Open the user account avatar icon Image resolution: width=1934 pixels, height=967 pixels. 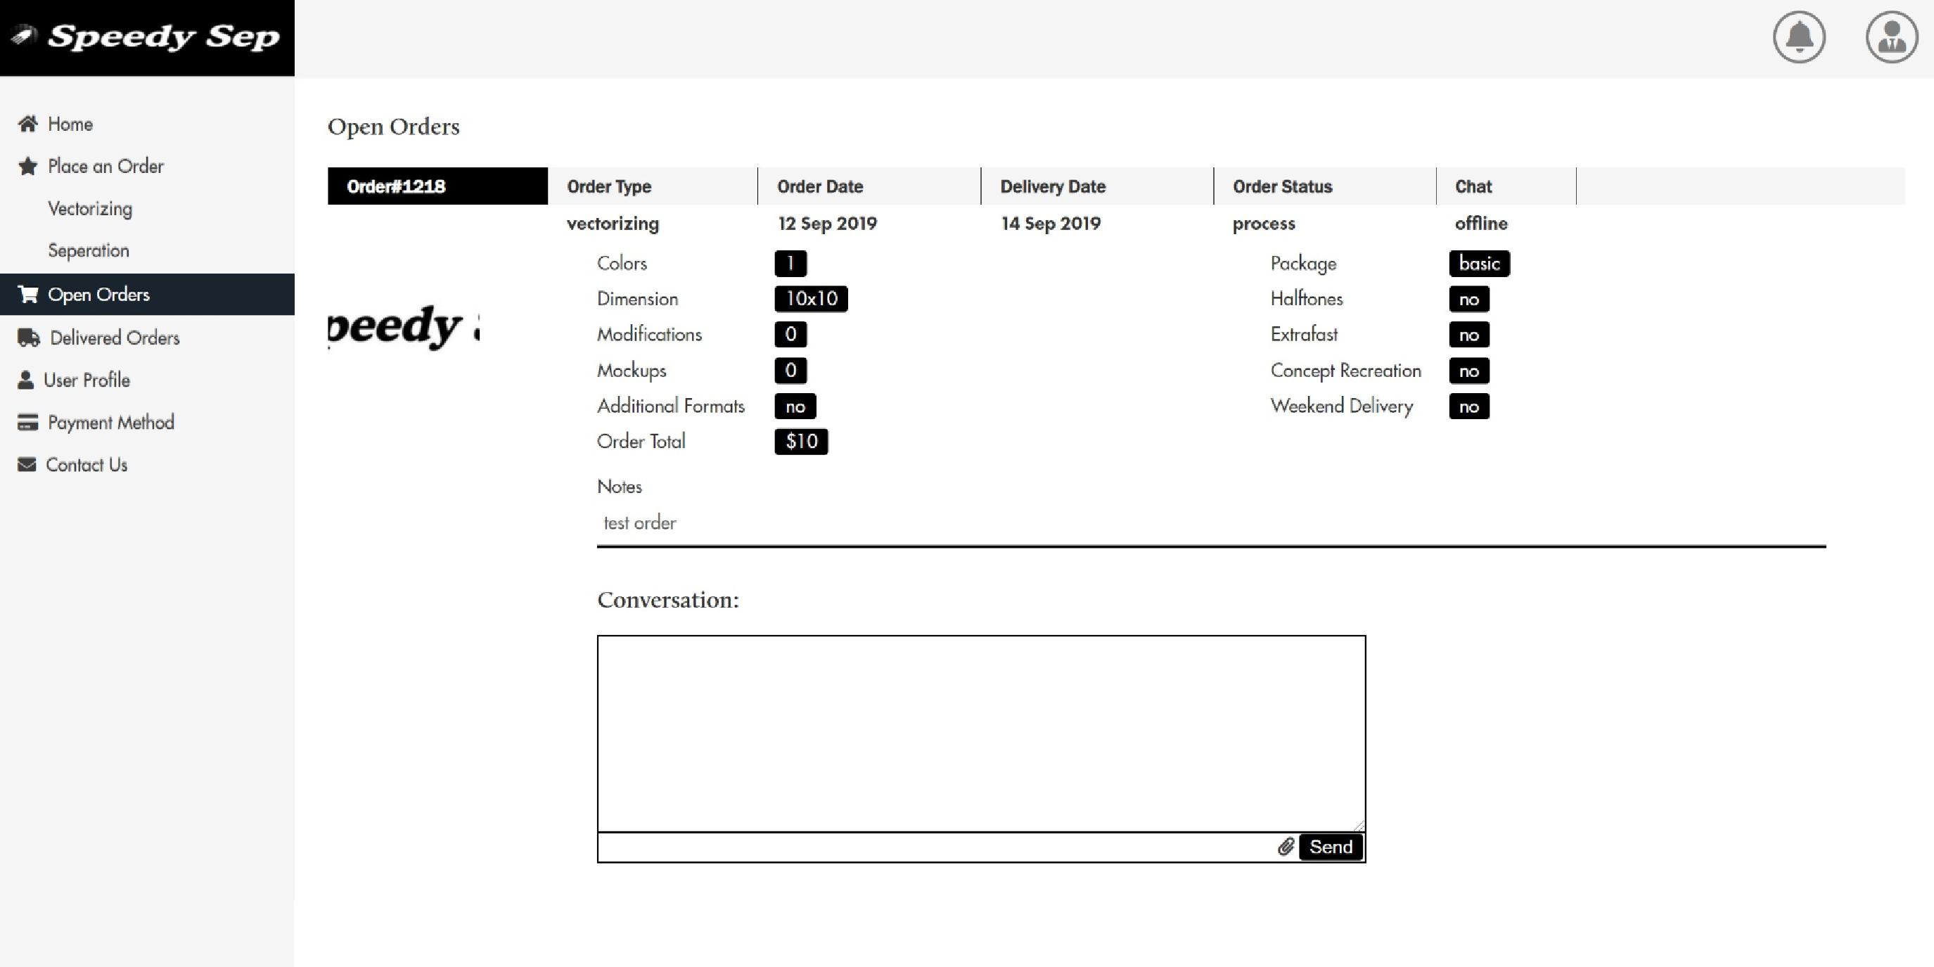pyautogui.click(x=1891, y=37)
